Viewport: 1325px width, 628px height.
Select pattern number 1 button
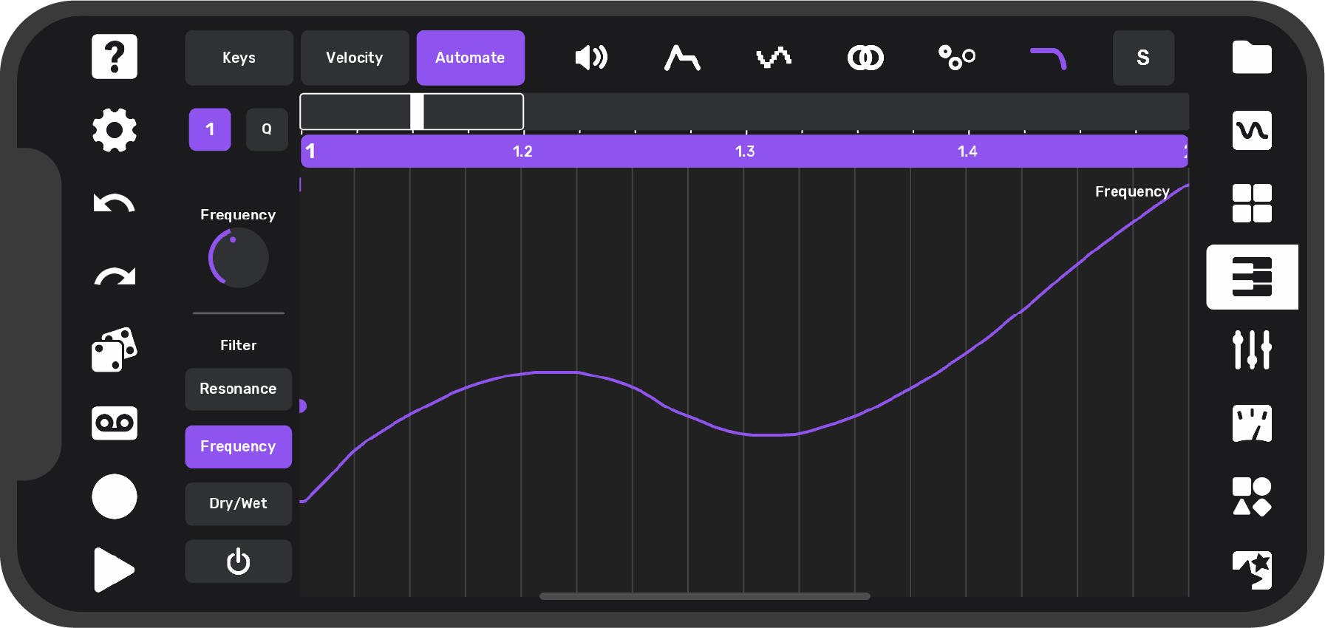coord(210,129)
